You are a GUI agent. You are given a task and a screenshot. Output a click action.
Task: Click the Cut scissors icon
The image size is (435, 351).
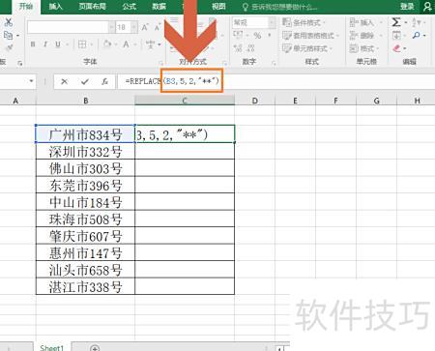(9, 22)
